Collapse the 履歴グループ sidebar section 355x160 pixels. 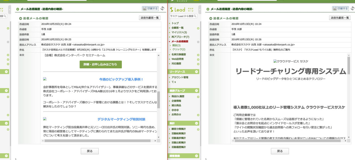tap(196, 91)
